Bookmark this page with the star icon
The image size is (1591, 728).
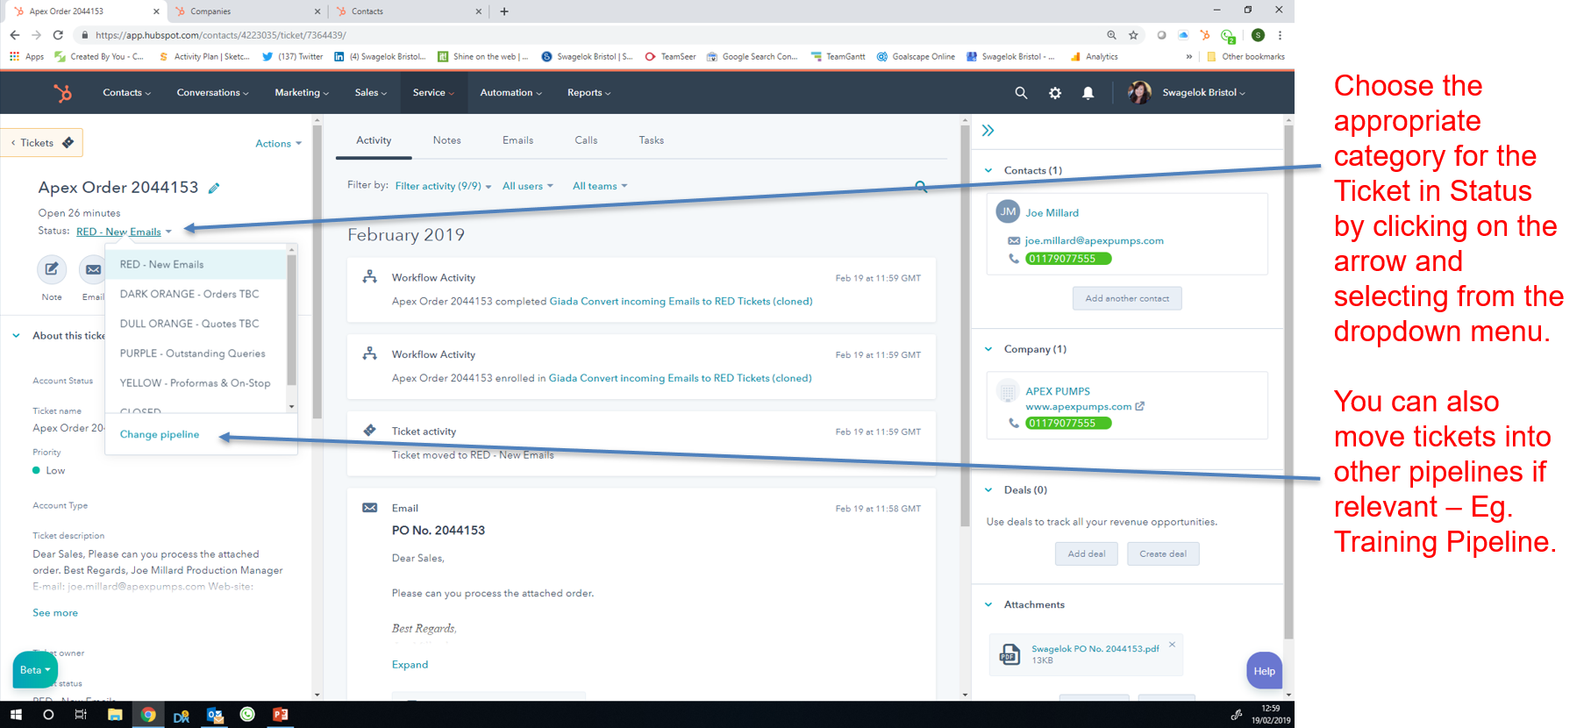pos(1133,35)
